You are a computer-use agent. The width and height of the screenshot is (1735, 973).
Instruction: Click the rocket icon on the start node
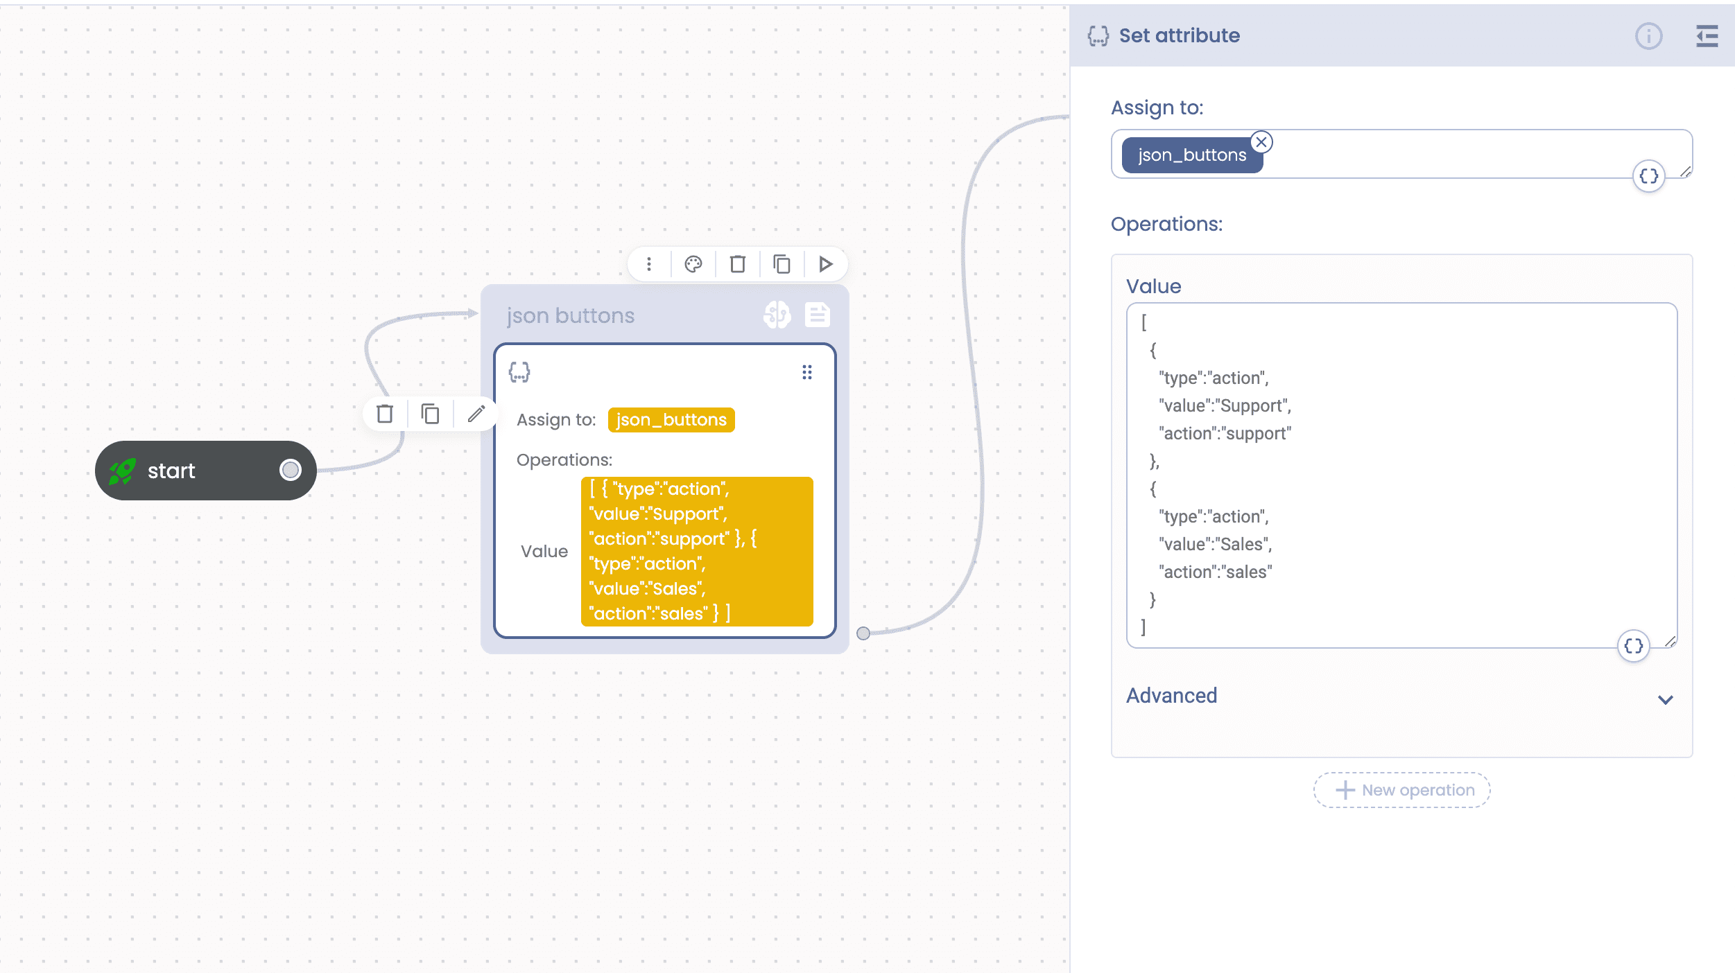(x=123, y=471)
